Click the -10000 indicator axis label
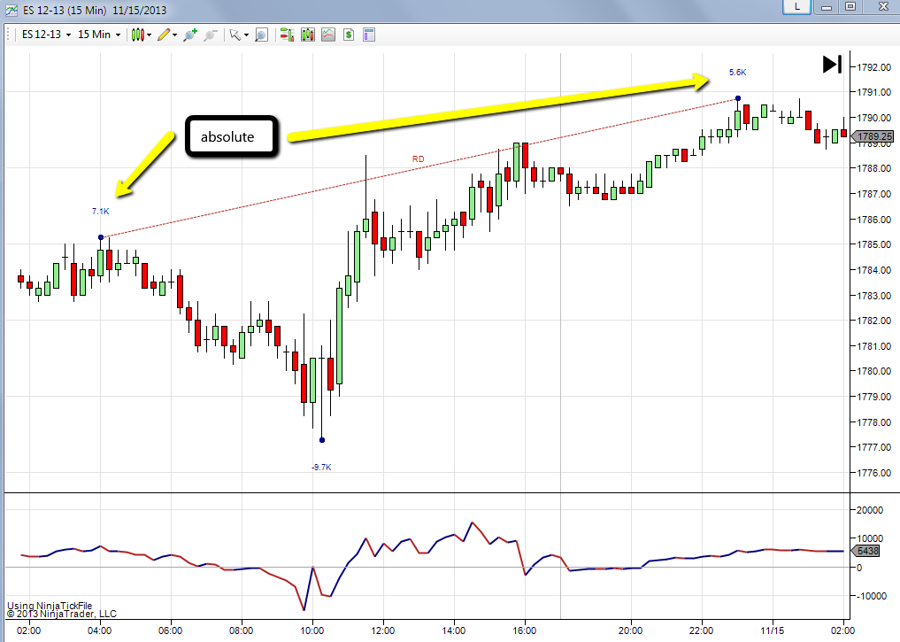Screen dimensions: 900x642 tap(872, 596)
